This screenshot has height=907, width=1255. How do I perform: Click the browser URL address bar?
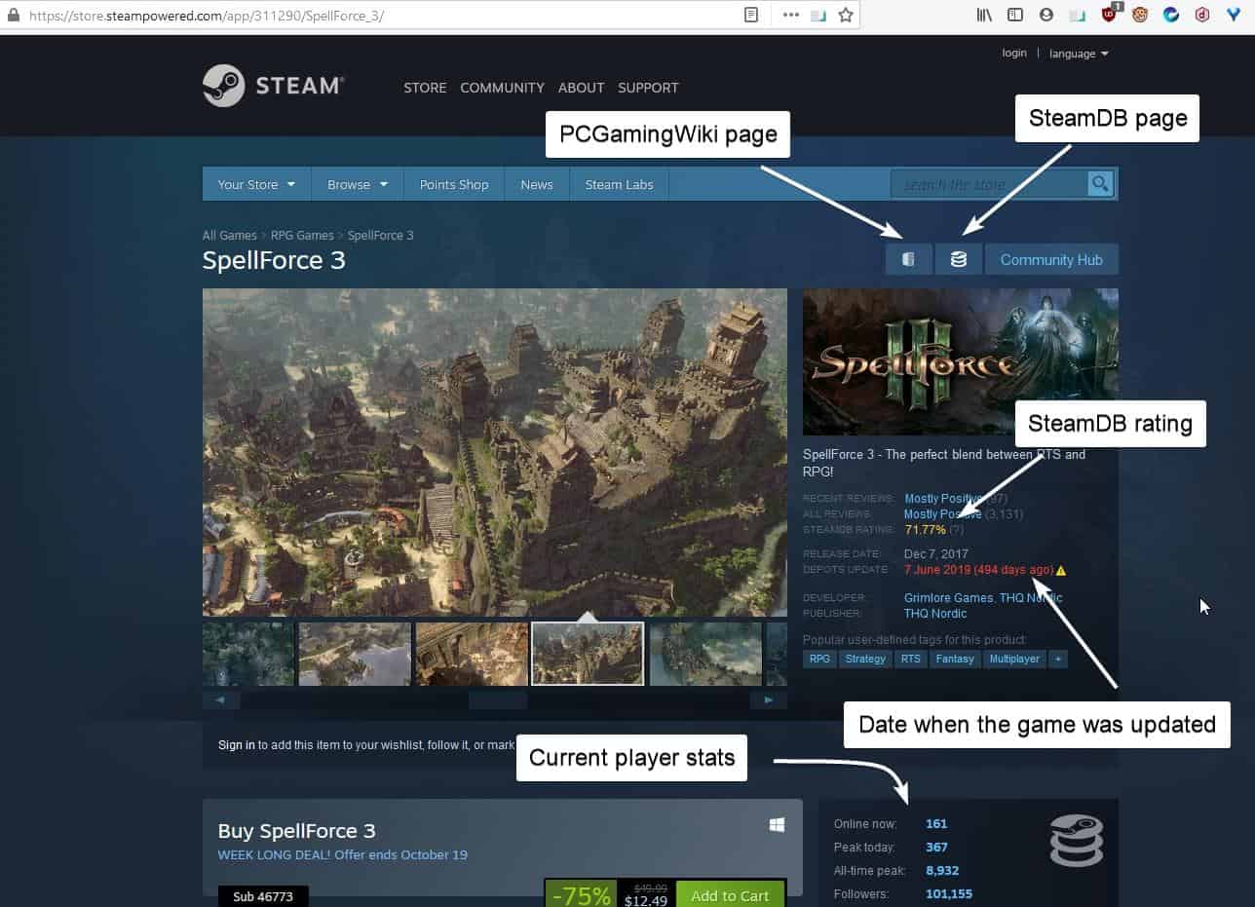(x=370, y=15)
